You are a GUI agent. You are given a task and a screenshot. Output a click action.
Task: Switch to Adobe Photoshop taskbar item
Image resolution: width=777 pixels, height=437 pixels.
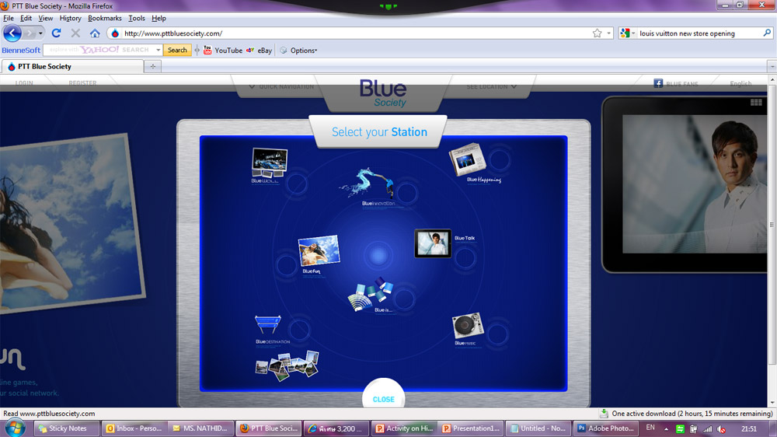(605, 428)
